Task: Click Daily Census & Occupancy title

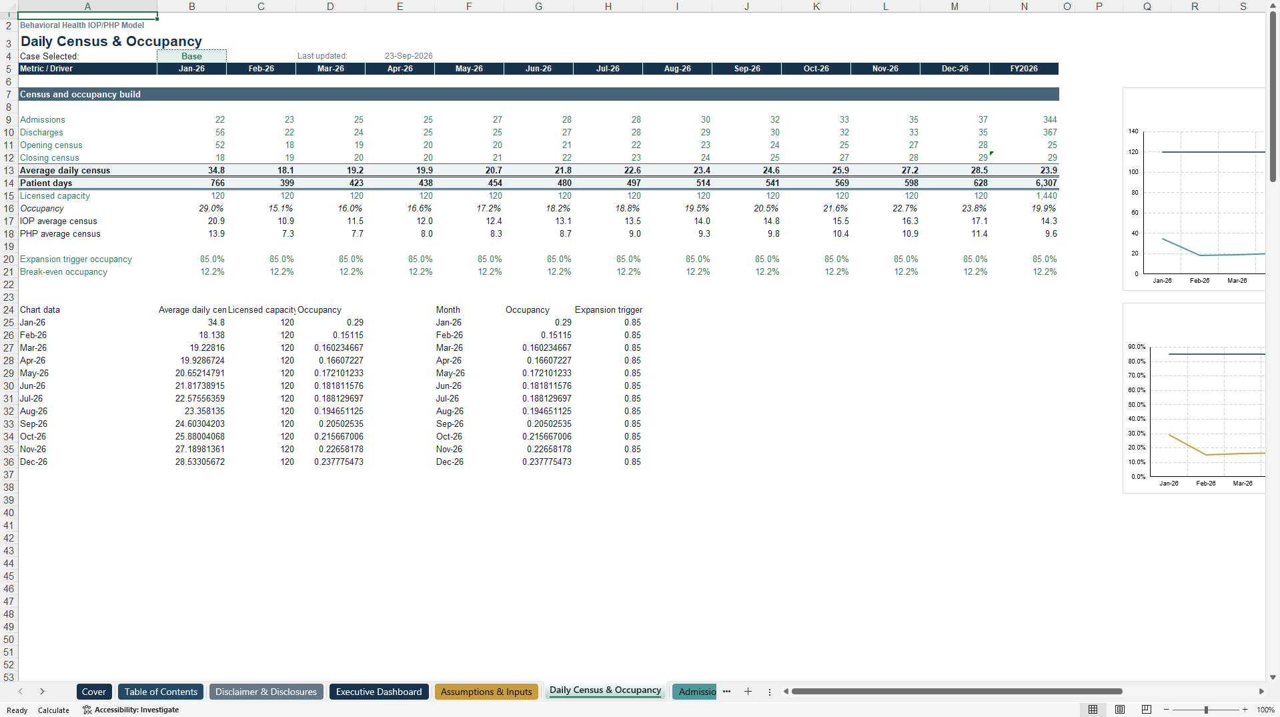Action: click(111, 41)
